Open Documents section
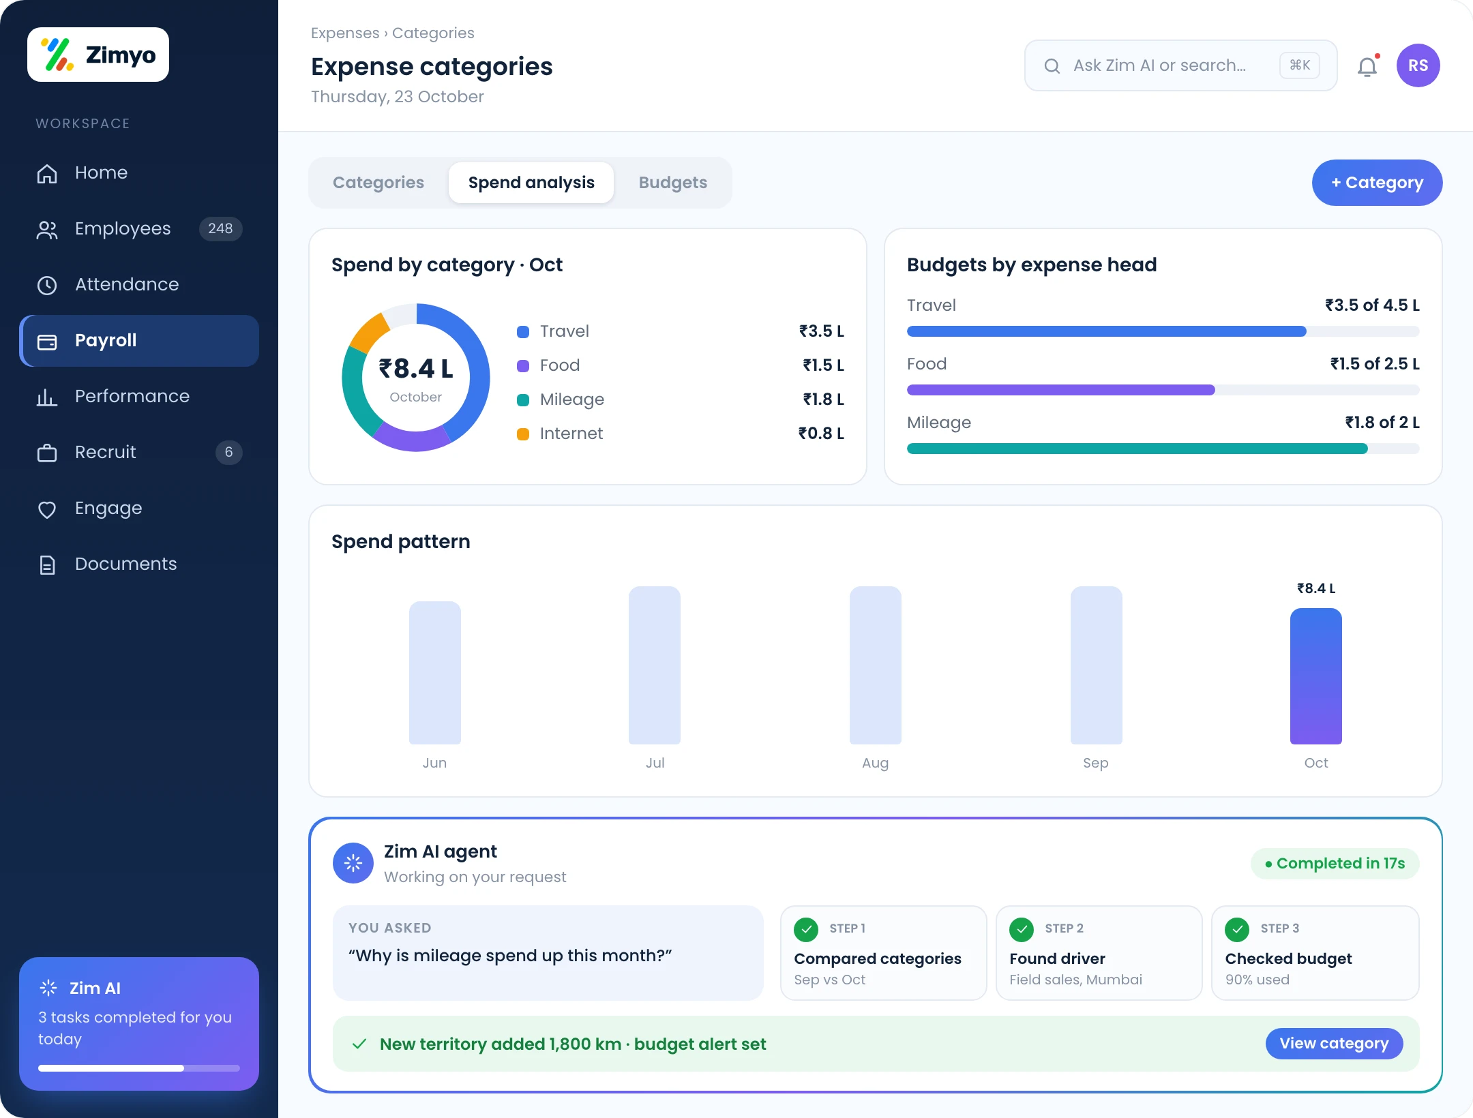Viewport: 1473px width, 1118px height. [x=139, y=564]
